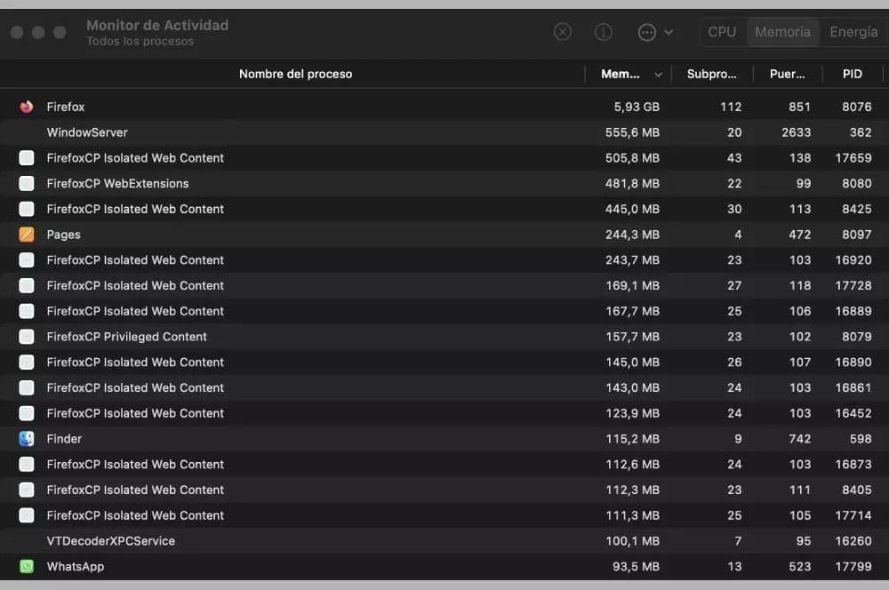Click icon of FirefoxCP Privileged Content row
The width and height of the screenshot is (889, 590).
coord(27,337)
